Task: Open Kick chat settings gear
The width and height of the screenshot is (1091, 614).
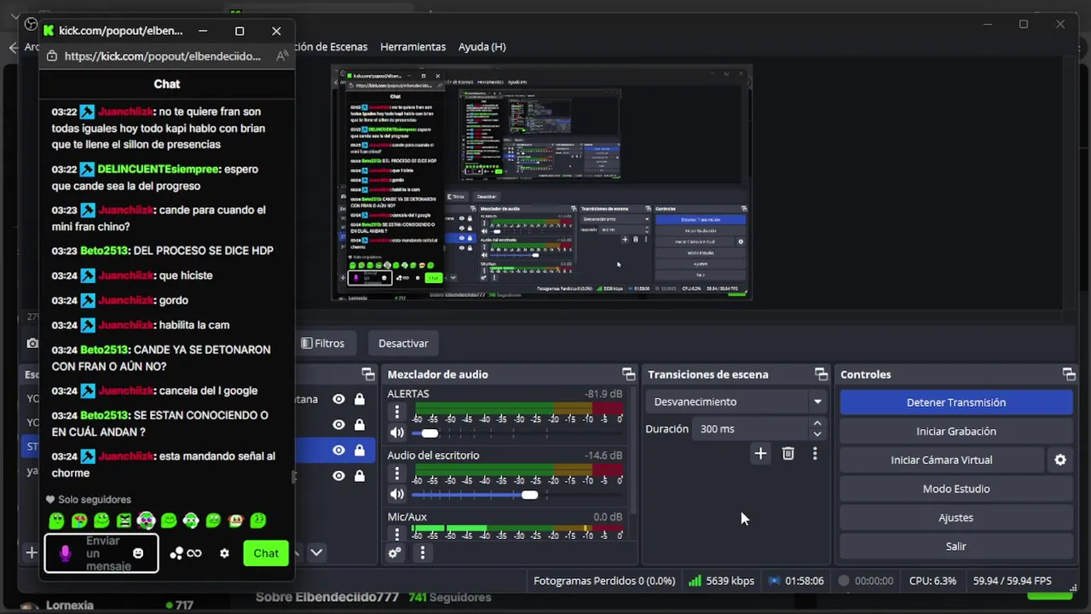Action: (x=224, y=553)
